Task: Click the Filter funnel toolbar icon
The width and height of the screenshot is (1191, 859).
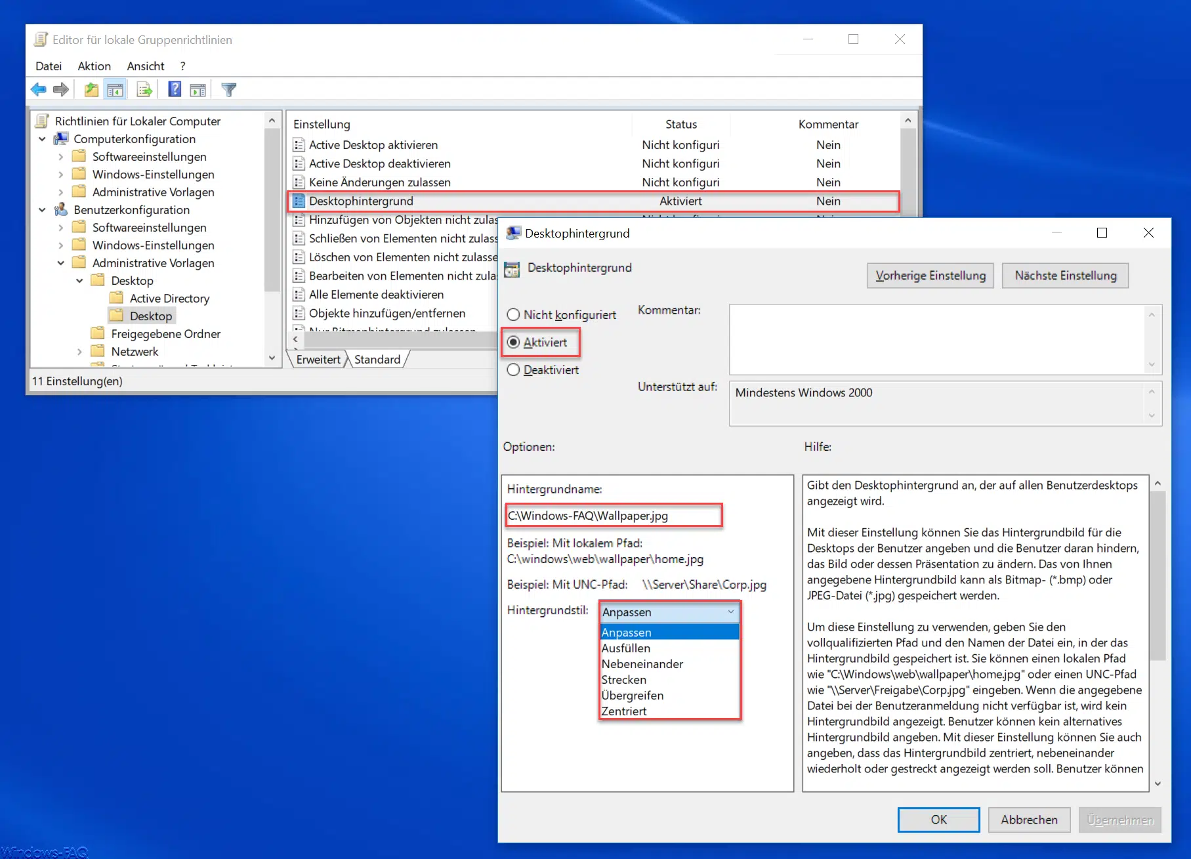Action: pos(229,89)
